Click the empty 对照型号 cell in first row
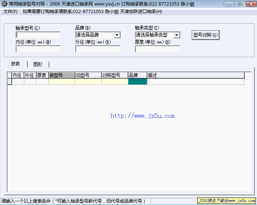The image size is (257, 205). (x=115, y=82)
